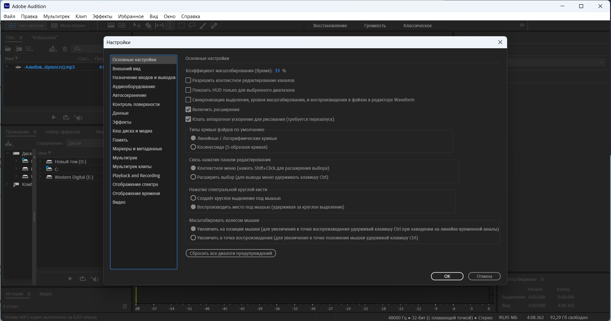Click Сбросить все диалоги предупреждений button

[231, 253]
